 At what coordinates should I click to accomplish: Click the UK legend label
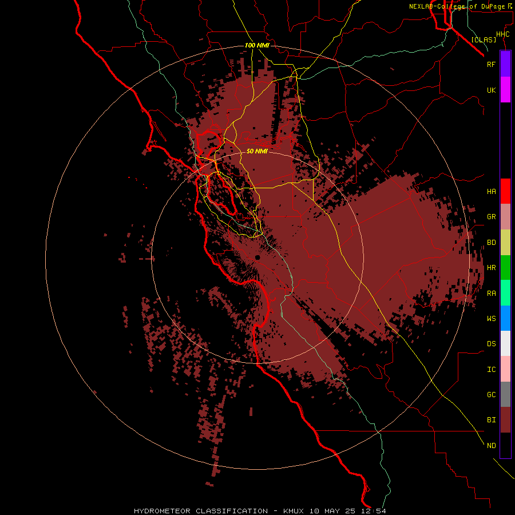click(x=491, y=90)
